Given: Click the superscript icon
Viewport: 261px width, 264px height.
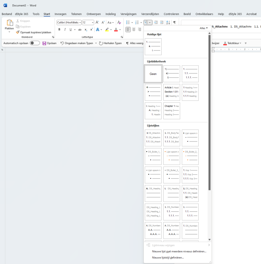Looking at the screenshot, I should pos(92,29).
